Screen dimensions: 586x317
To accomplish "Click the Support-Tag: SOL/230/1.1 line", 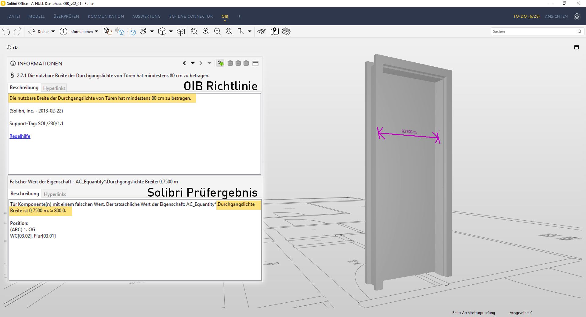I will tap(36, 123).
